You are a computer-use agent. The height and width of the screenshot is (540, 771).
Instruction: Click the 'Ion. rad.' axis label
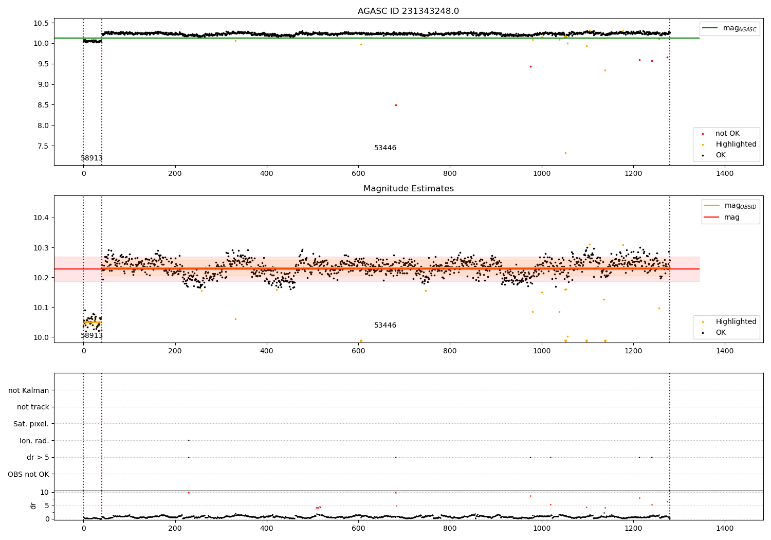pyautogui.click(x=34, y=441)
